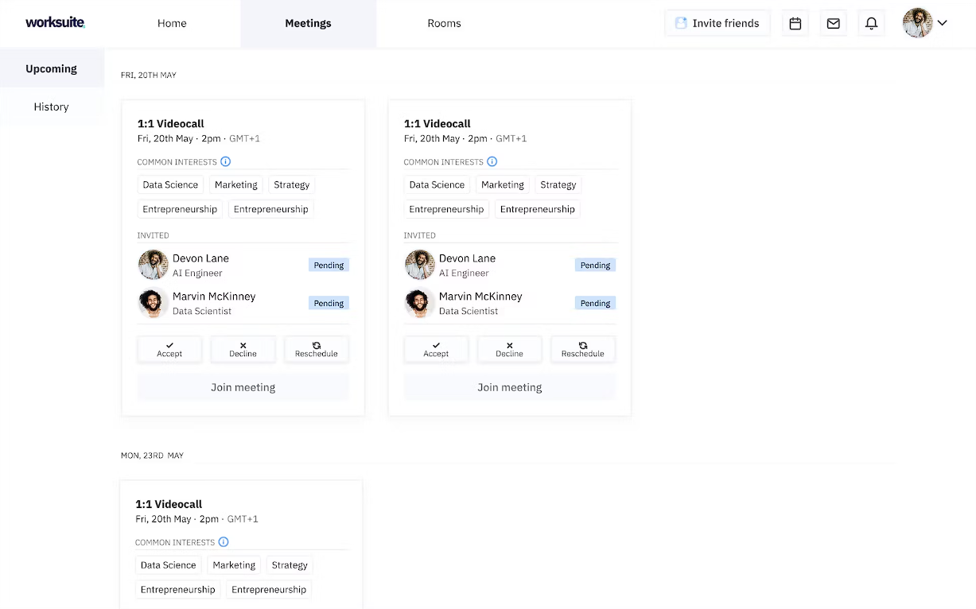Click info icon in Mon 23rd May card
This screenshot has height=609, width=976.
(x=224, y=542)
